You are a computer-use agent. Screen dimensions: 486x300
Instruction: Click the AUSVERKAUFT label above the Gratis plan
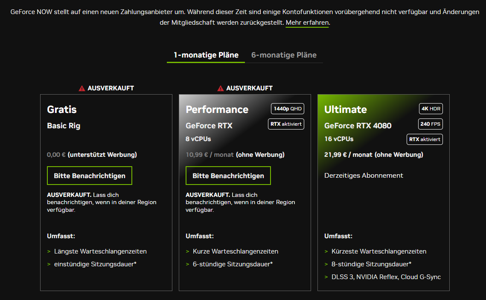[111, 88]
